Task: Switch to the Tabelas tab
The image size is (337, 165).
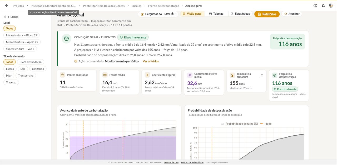Action: click(216, 14)
